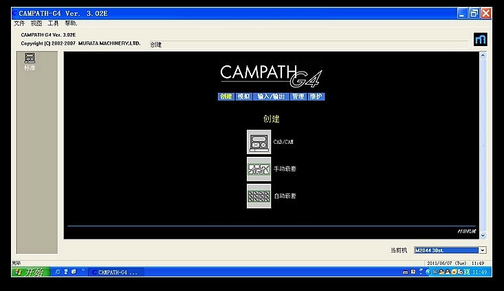Open the 手动嵌套 manual nesting icon

pos(259,169)
